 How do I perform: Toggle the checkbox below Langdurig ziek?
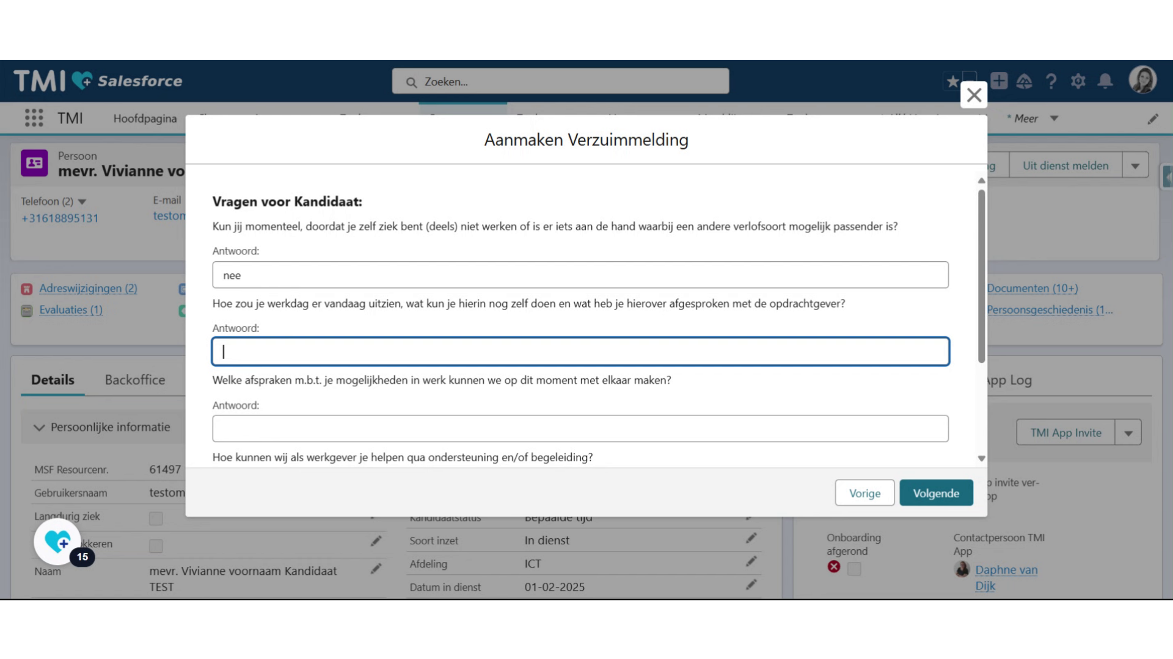tap(156, 546)
